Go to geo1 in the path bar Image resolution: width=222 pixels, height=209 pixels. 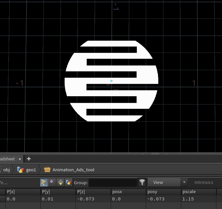31,170
